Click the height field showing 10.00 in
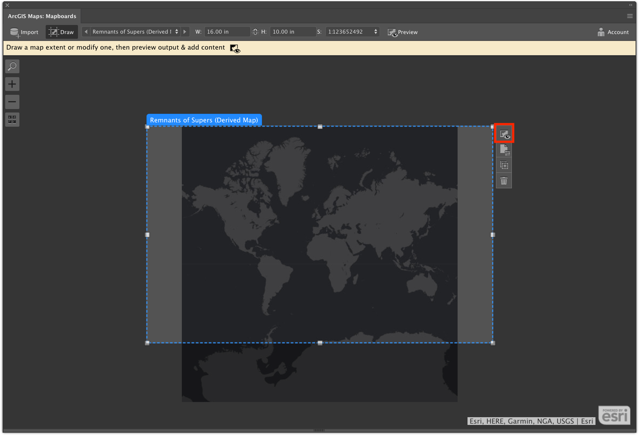The width and height of the screenshot is (639, 437). [x=293, y=31]
